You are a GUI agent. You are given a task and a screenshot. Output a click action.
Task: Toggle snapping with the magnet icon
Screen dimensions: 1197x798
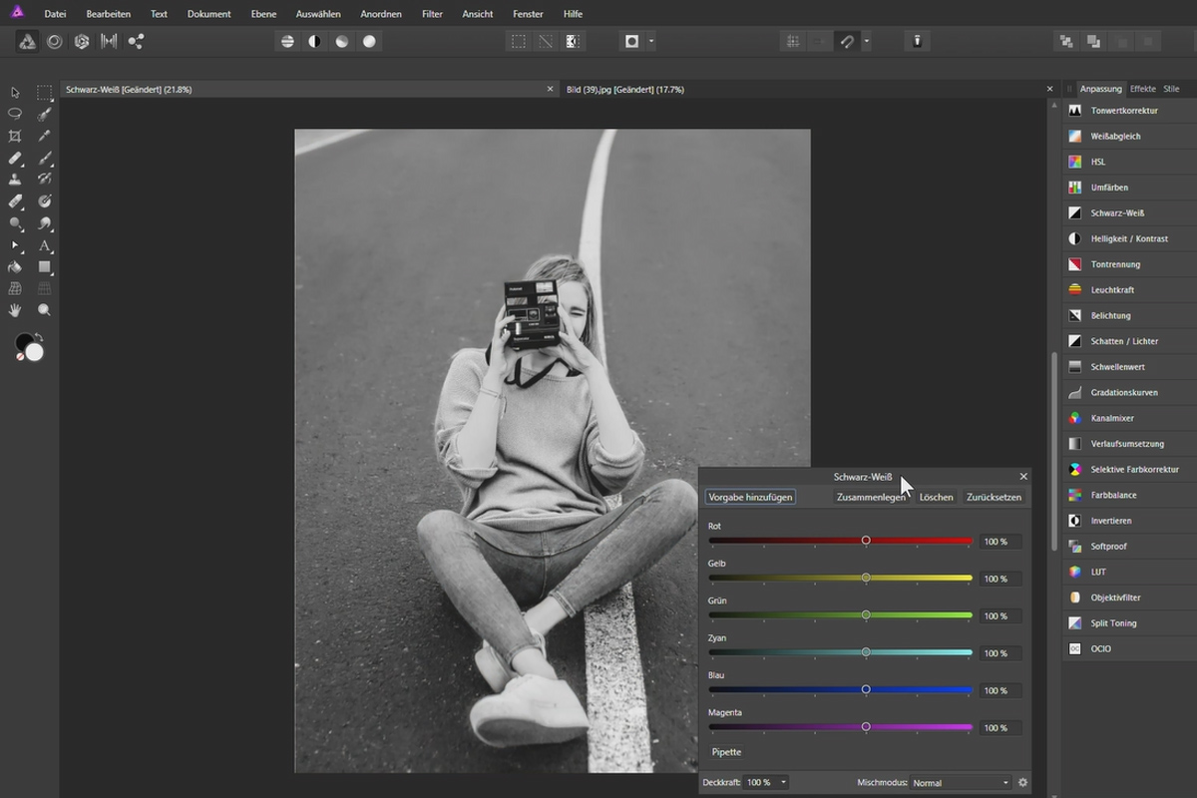[849, 41]
